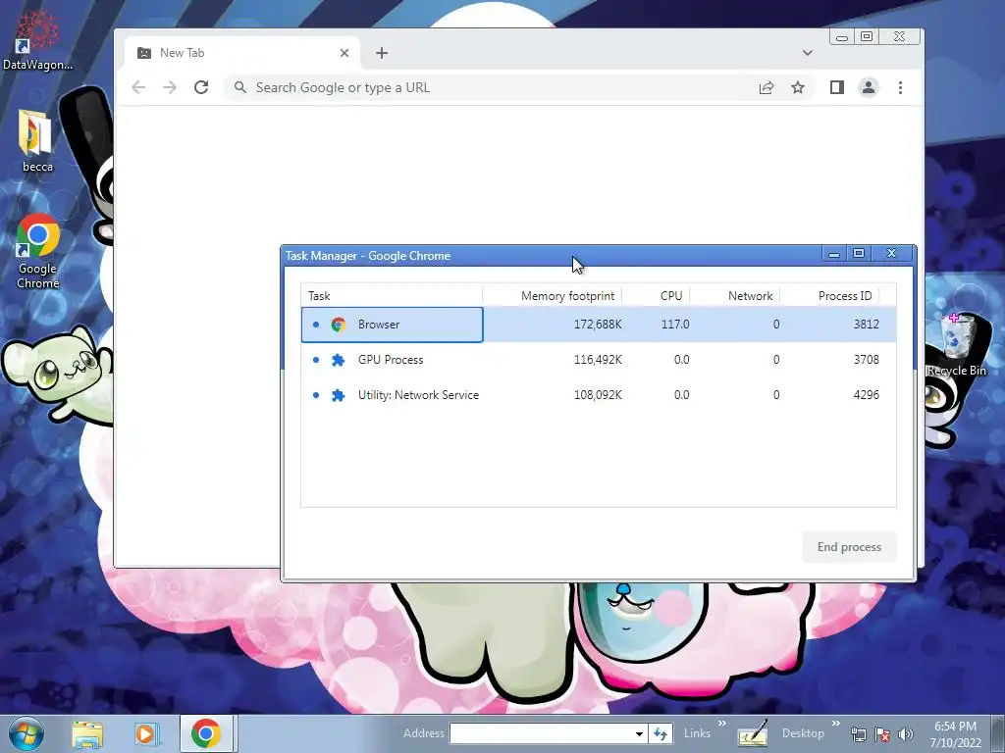The height and width of the screenshot is (753, 1005).
Task: Select the GPU Process row
Action: tap(599, 360)
